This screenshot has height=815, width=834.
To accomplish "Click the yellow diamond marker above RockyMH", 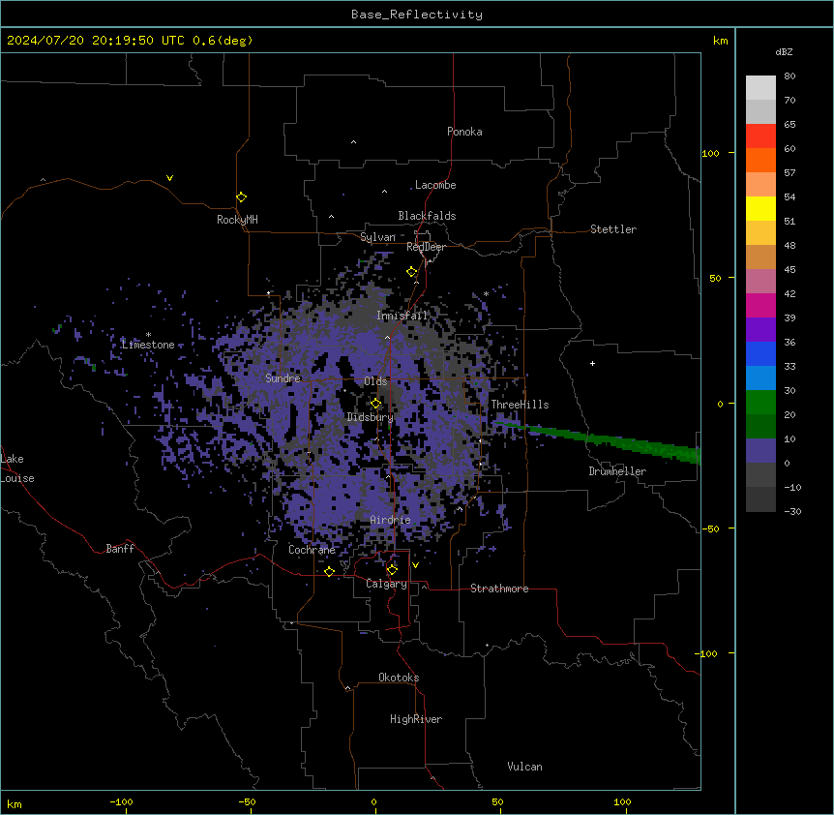I will (x=241, y=197).
